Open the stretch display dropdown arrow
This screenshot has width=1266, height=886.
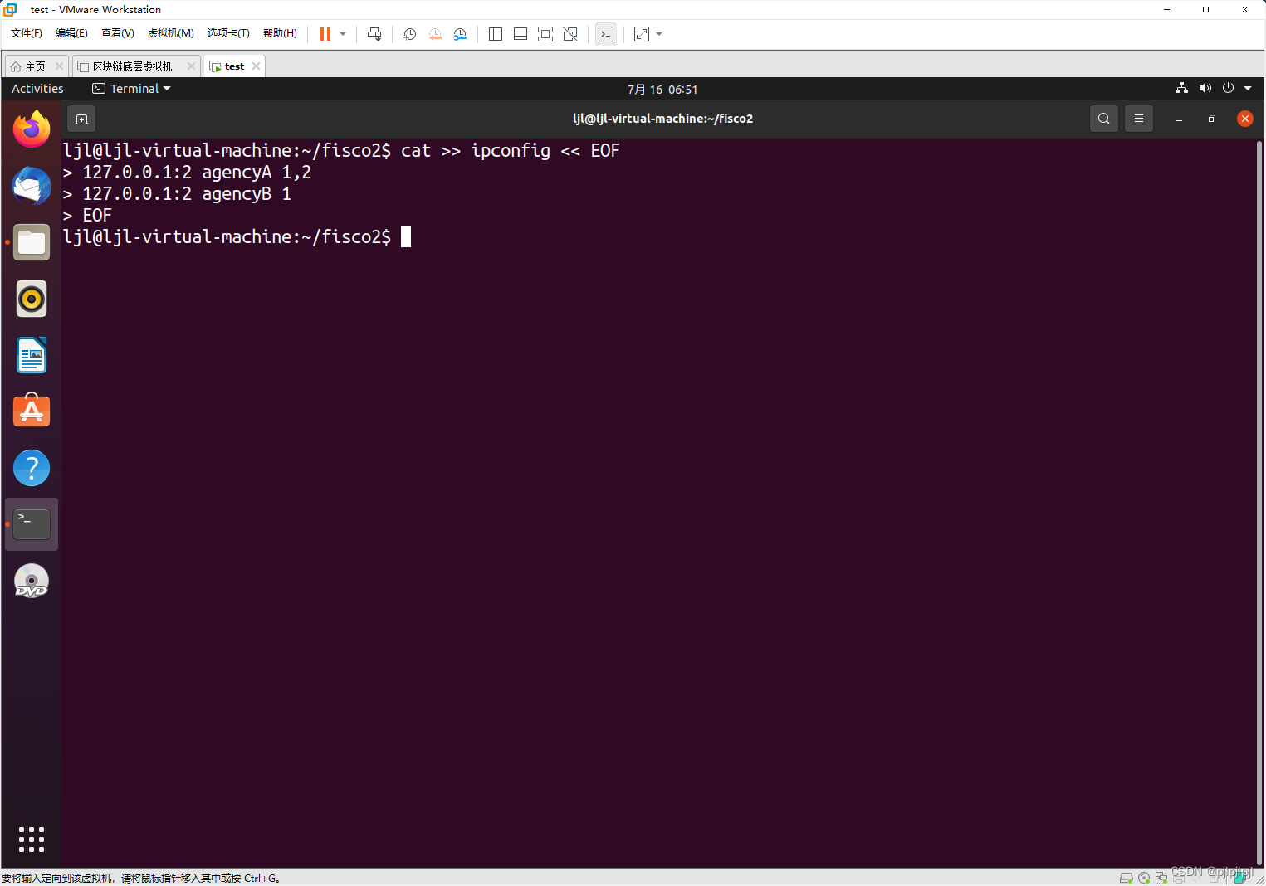[659, 34]
